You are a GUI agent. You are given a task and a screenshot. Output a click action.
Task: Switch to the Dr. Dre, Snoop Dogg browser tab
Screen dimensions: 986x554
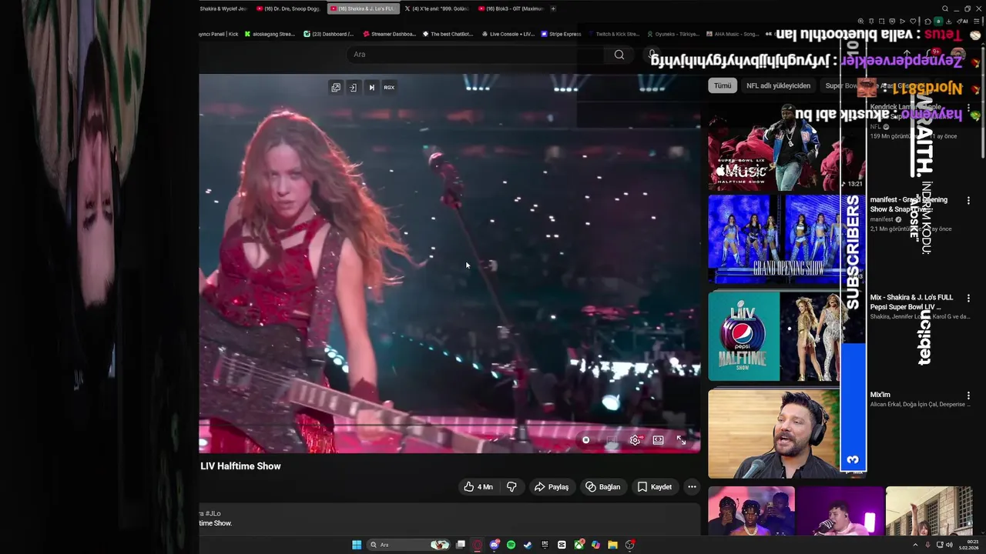(288, 8)
